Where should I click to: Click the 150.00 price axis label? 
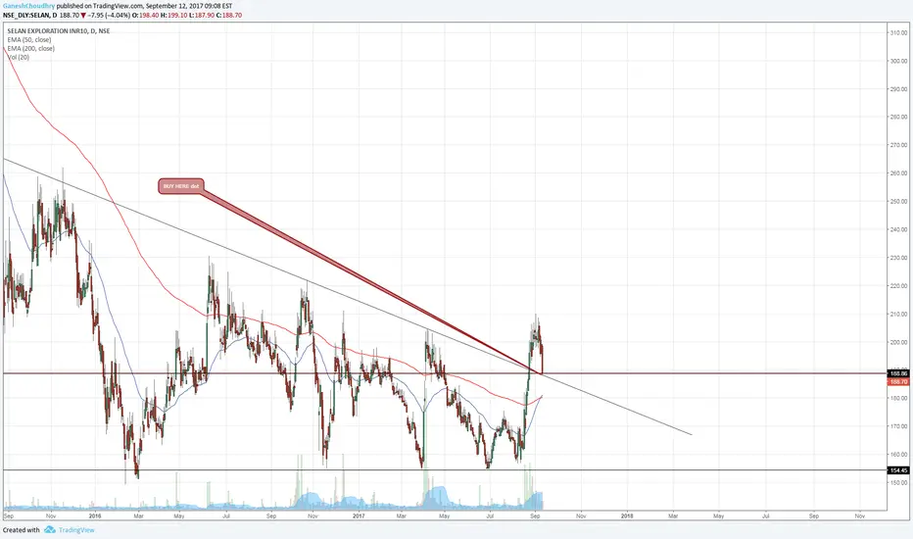click(x=899, y=482)
